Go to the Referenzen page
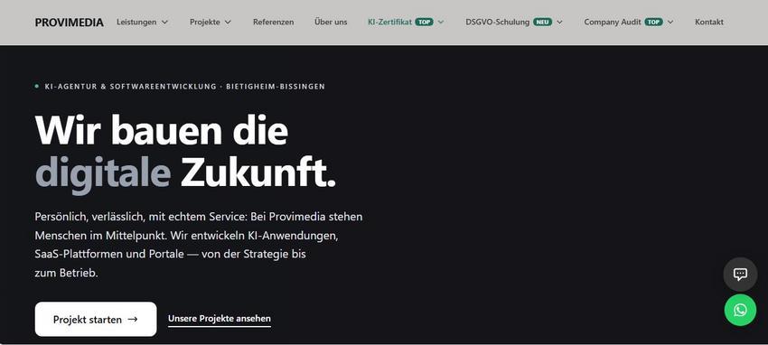The height and width of the screenshot is (345, 768). point(273,22)
